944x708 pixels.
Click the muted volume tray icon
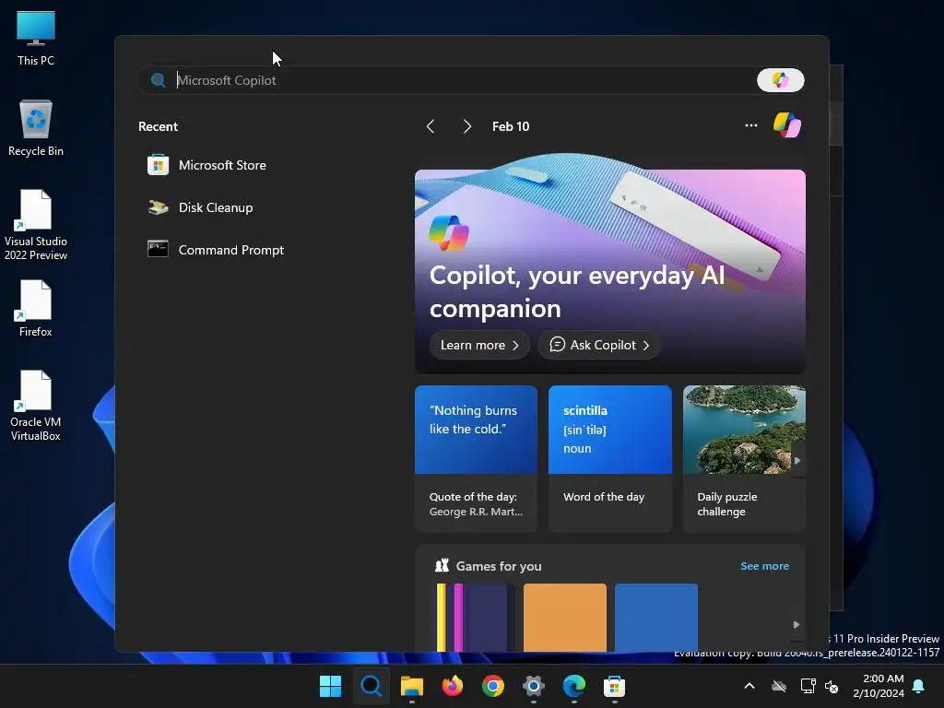click(x=832, y=686)
